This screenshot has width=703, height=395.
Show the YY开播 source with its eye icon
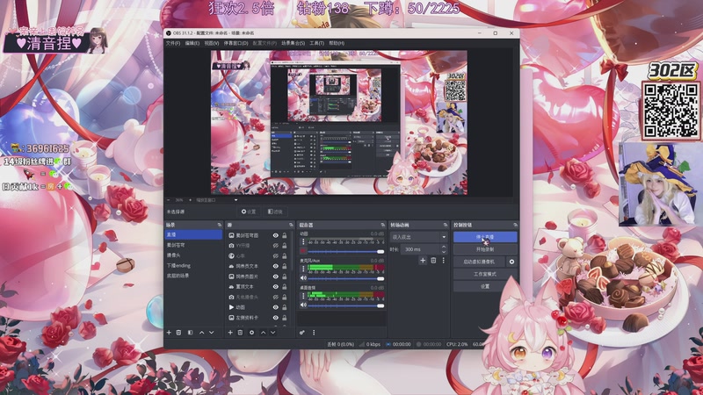pyautogui.click(x=276, y=246)
